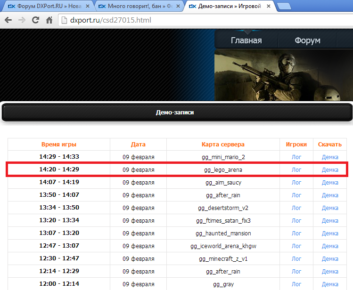Click the browser forward arrow
The width and height of the screenshot is (353, 290).
[x=22, y=21]
